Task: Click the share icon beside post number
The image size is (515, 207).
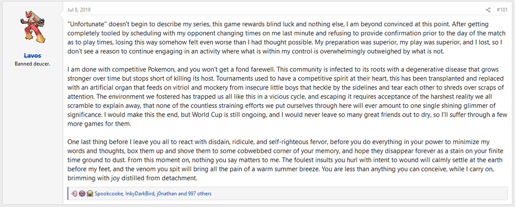Action: tap(488, 10)
